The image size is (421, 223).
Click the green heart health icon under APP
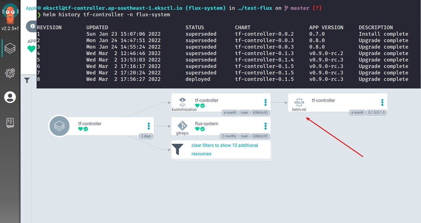32,49
